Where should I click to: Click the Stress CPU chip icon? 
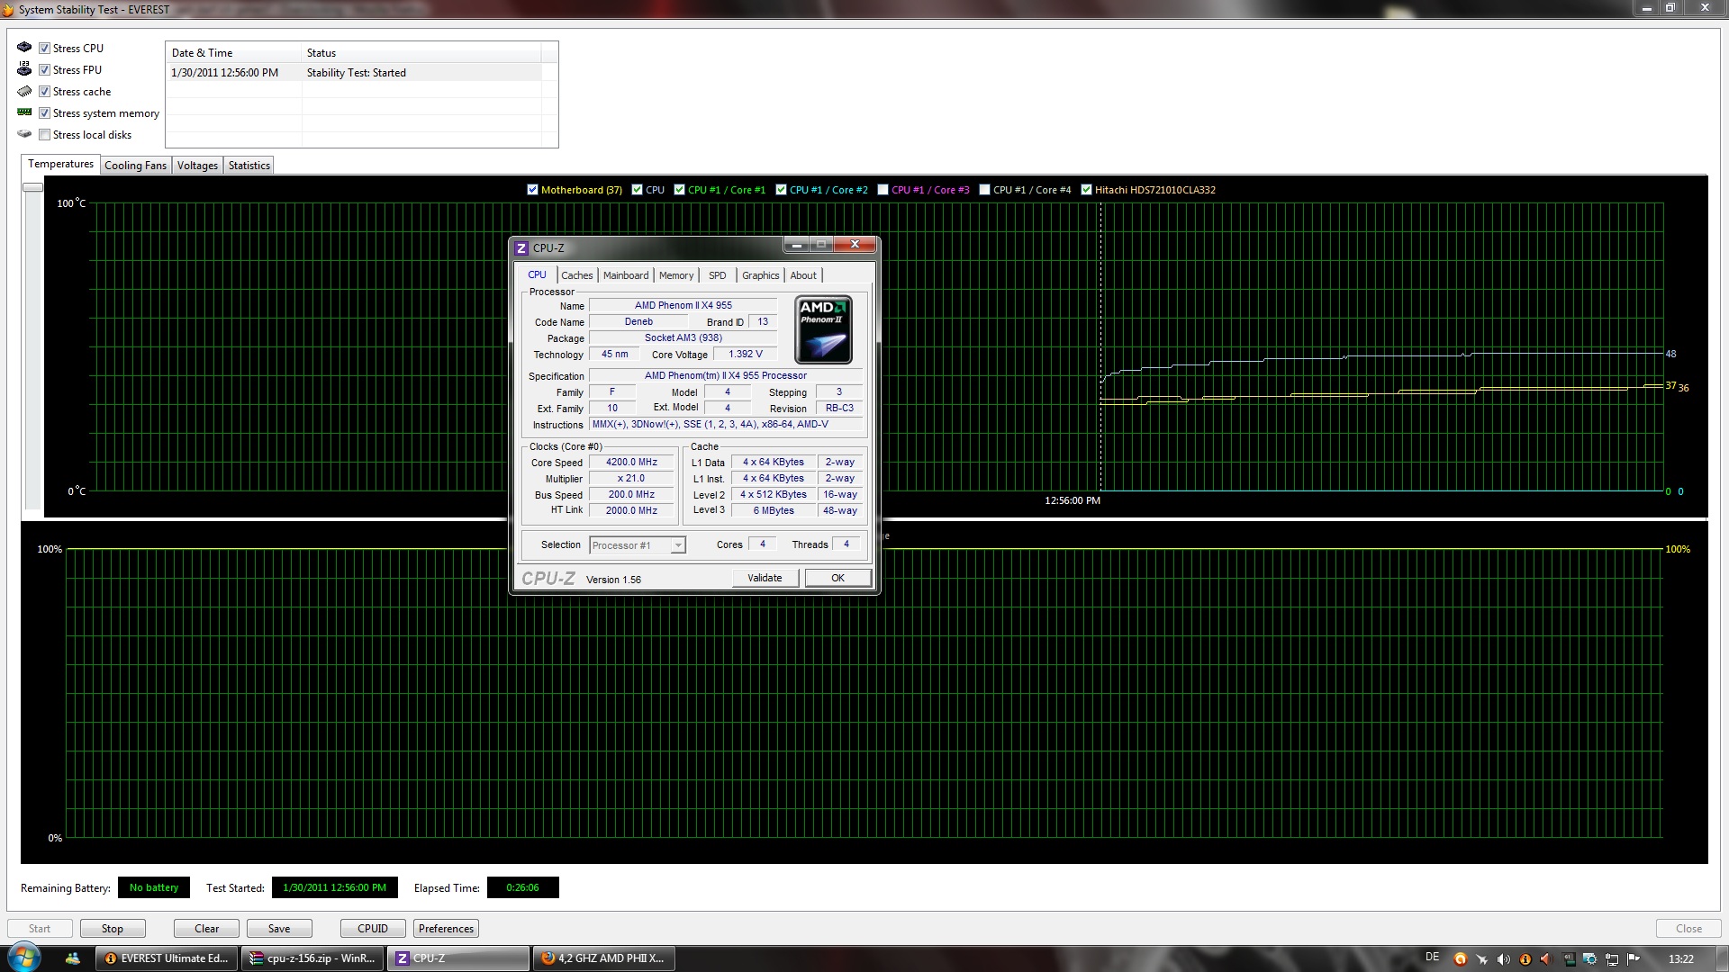coord(24,48)
